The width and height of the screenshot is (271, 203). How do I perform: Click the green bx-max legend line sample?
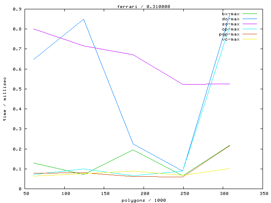pos(250,14)
